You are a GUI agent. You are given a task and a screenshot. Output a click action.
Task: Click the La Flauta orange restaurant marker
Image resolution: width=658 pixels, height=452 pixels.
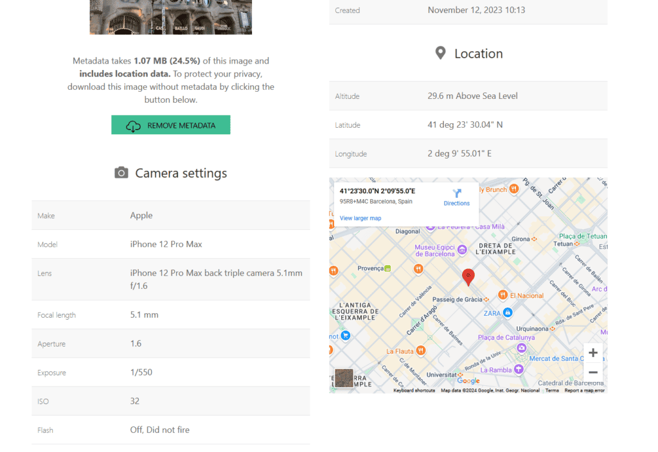(x=421, y=351)
